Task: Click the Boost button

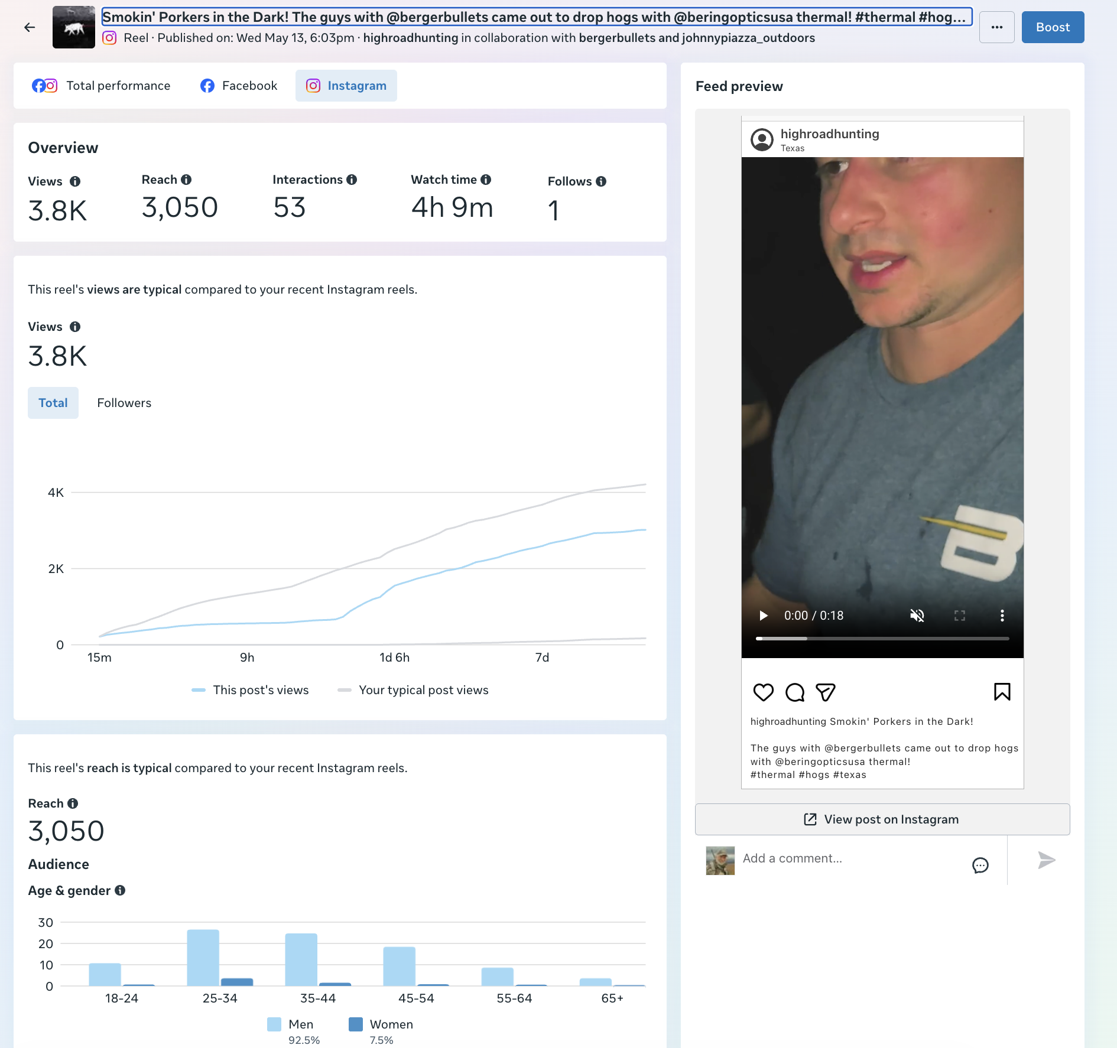Action: tap(1053, 27)
